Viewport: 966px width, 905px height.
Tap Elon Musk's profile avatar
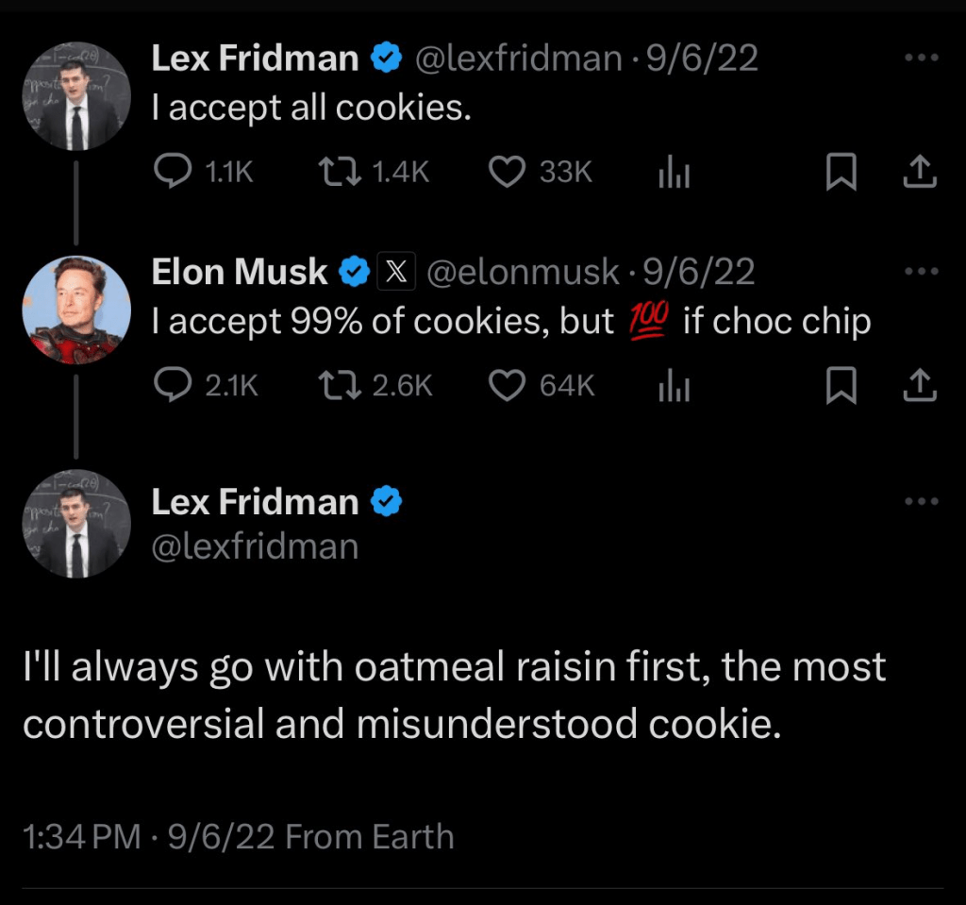click(x=76, y=310)
